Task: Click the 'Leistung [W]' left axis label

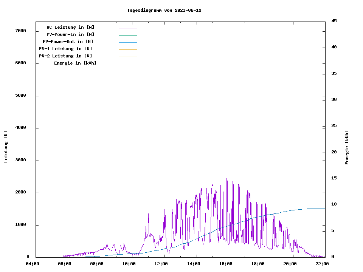Action: point(6,147)
